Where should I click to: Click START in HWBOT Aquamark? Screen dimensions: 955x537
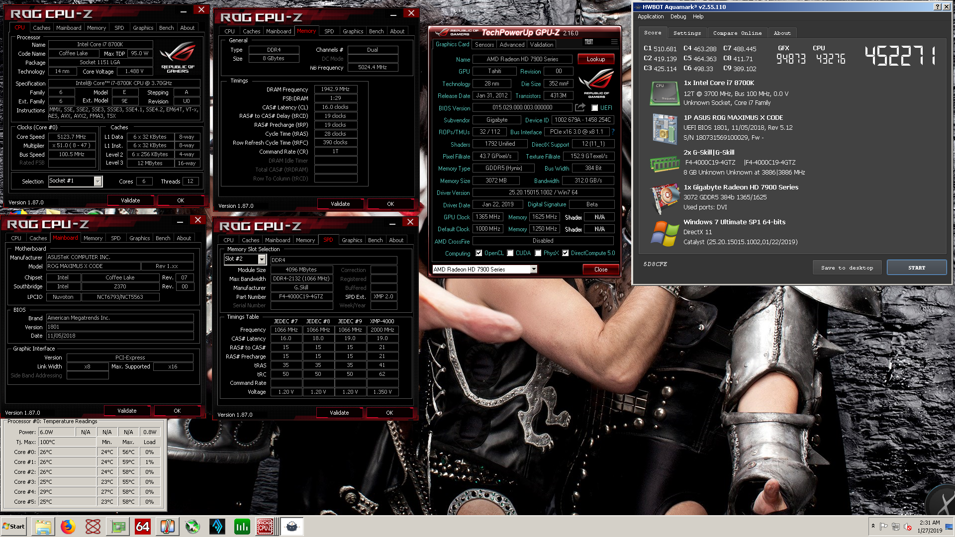click(x=917, y=268)
